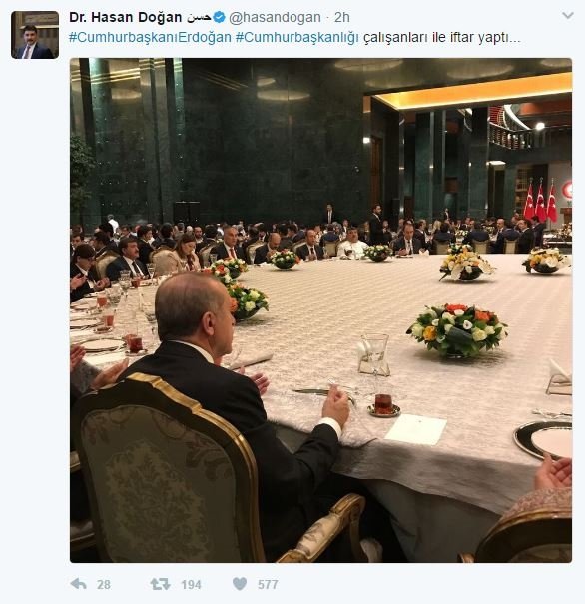The image size is (585, 604).
Task: Click the Arabic name text after Doğan
Action: pyautogui.click(x=199, y=17)
